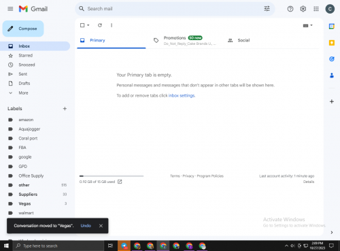Image resolution: width=340 pixels, height=251 pixels.
Task: Switch to the Primary tab
Action: [x=112, y=40]
